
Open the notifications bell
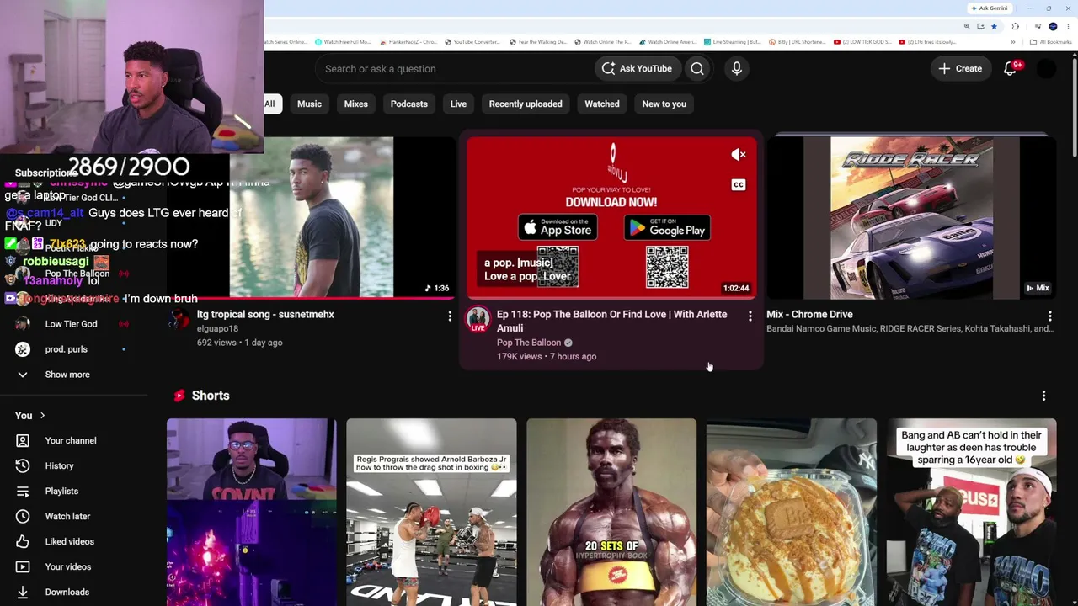[x=1010, y=69]
